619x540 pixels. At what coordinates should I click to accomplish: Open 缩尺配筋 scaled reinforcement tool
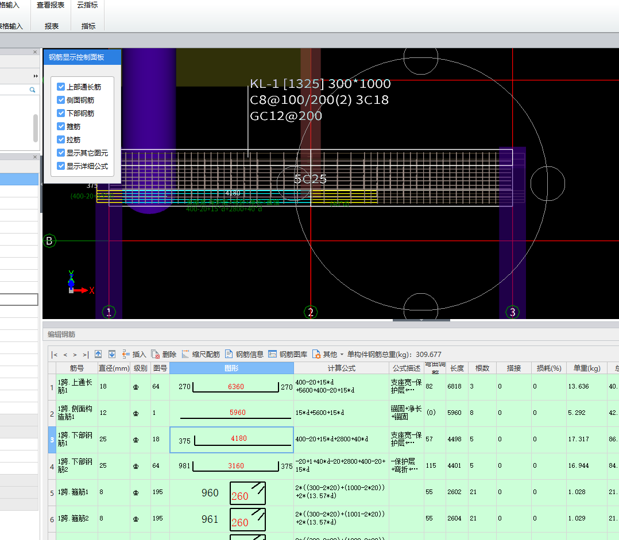[201, 354]
